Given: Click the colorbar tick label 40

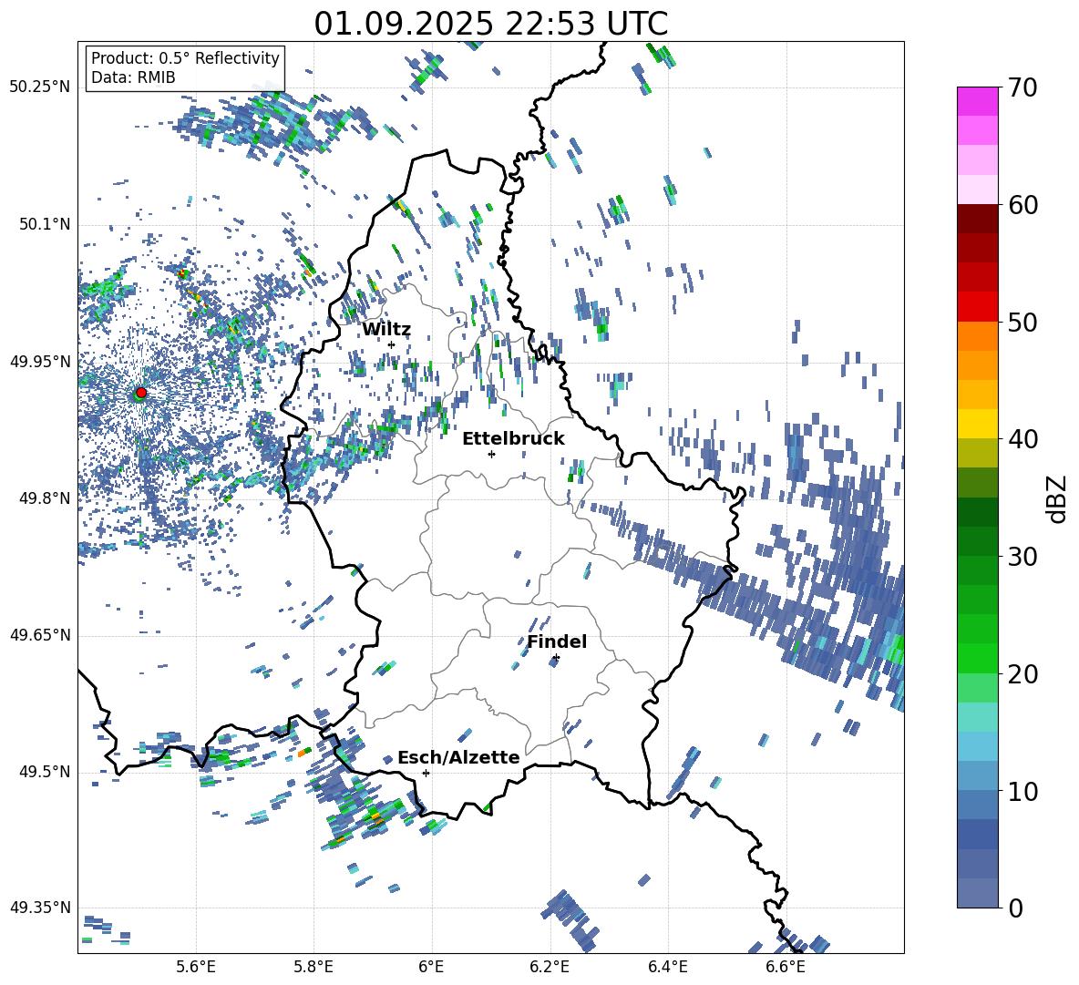Looking at the screenshot, I should click(1022, 439).
